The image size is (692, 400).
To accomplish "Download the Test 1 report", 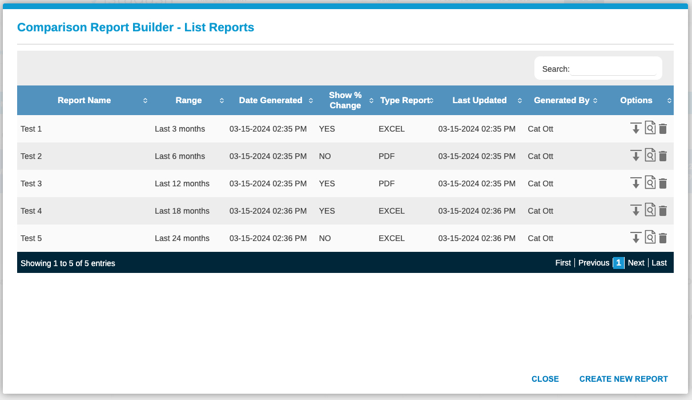I will tap(635, 128).
